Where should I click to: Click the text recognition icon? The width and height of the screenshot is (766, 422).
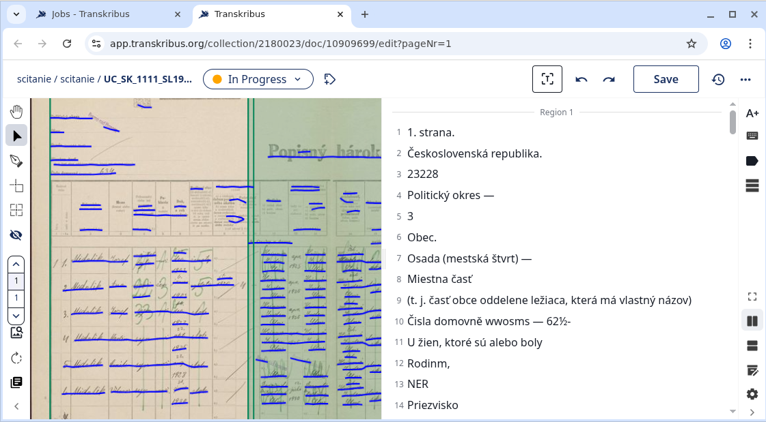click(547, 79)
